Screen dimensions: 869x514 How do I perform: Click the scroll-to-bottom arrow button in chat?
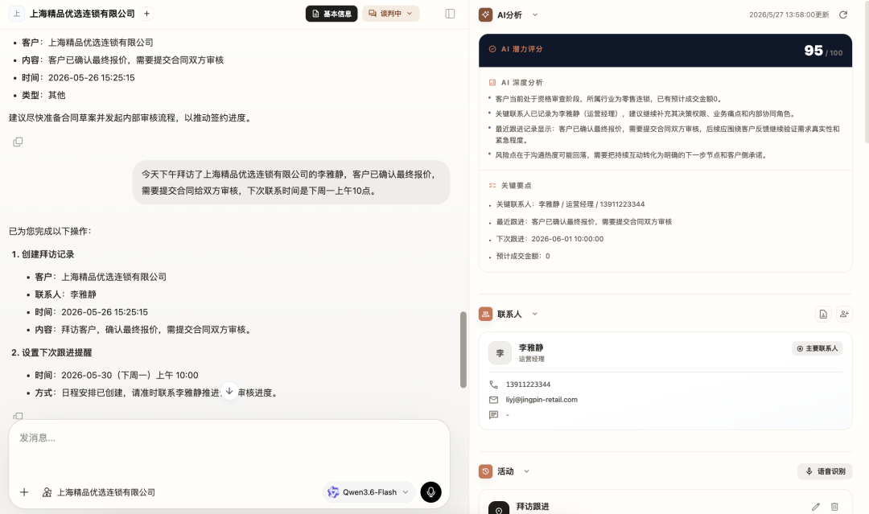pyautogui.click(x=229, y=391)
